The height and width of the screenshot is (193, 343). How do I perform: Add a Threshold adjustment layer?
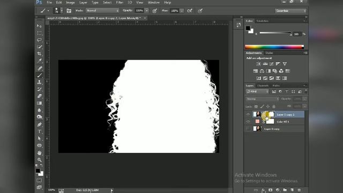point(272,78)
